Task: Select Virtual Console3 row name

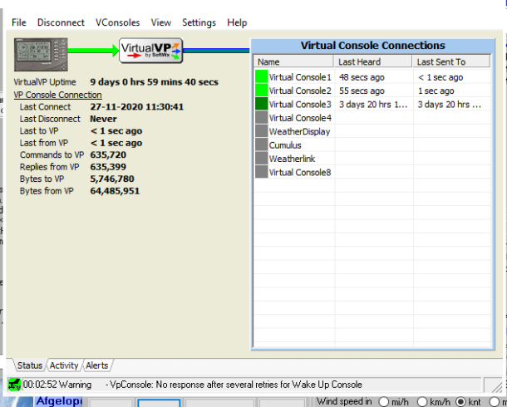Action: tap(300, 105)
